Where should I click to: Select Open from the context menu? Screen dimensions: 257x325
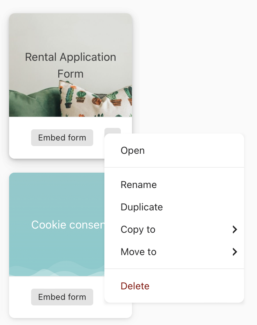[x=133, y=151]
